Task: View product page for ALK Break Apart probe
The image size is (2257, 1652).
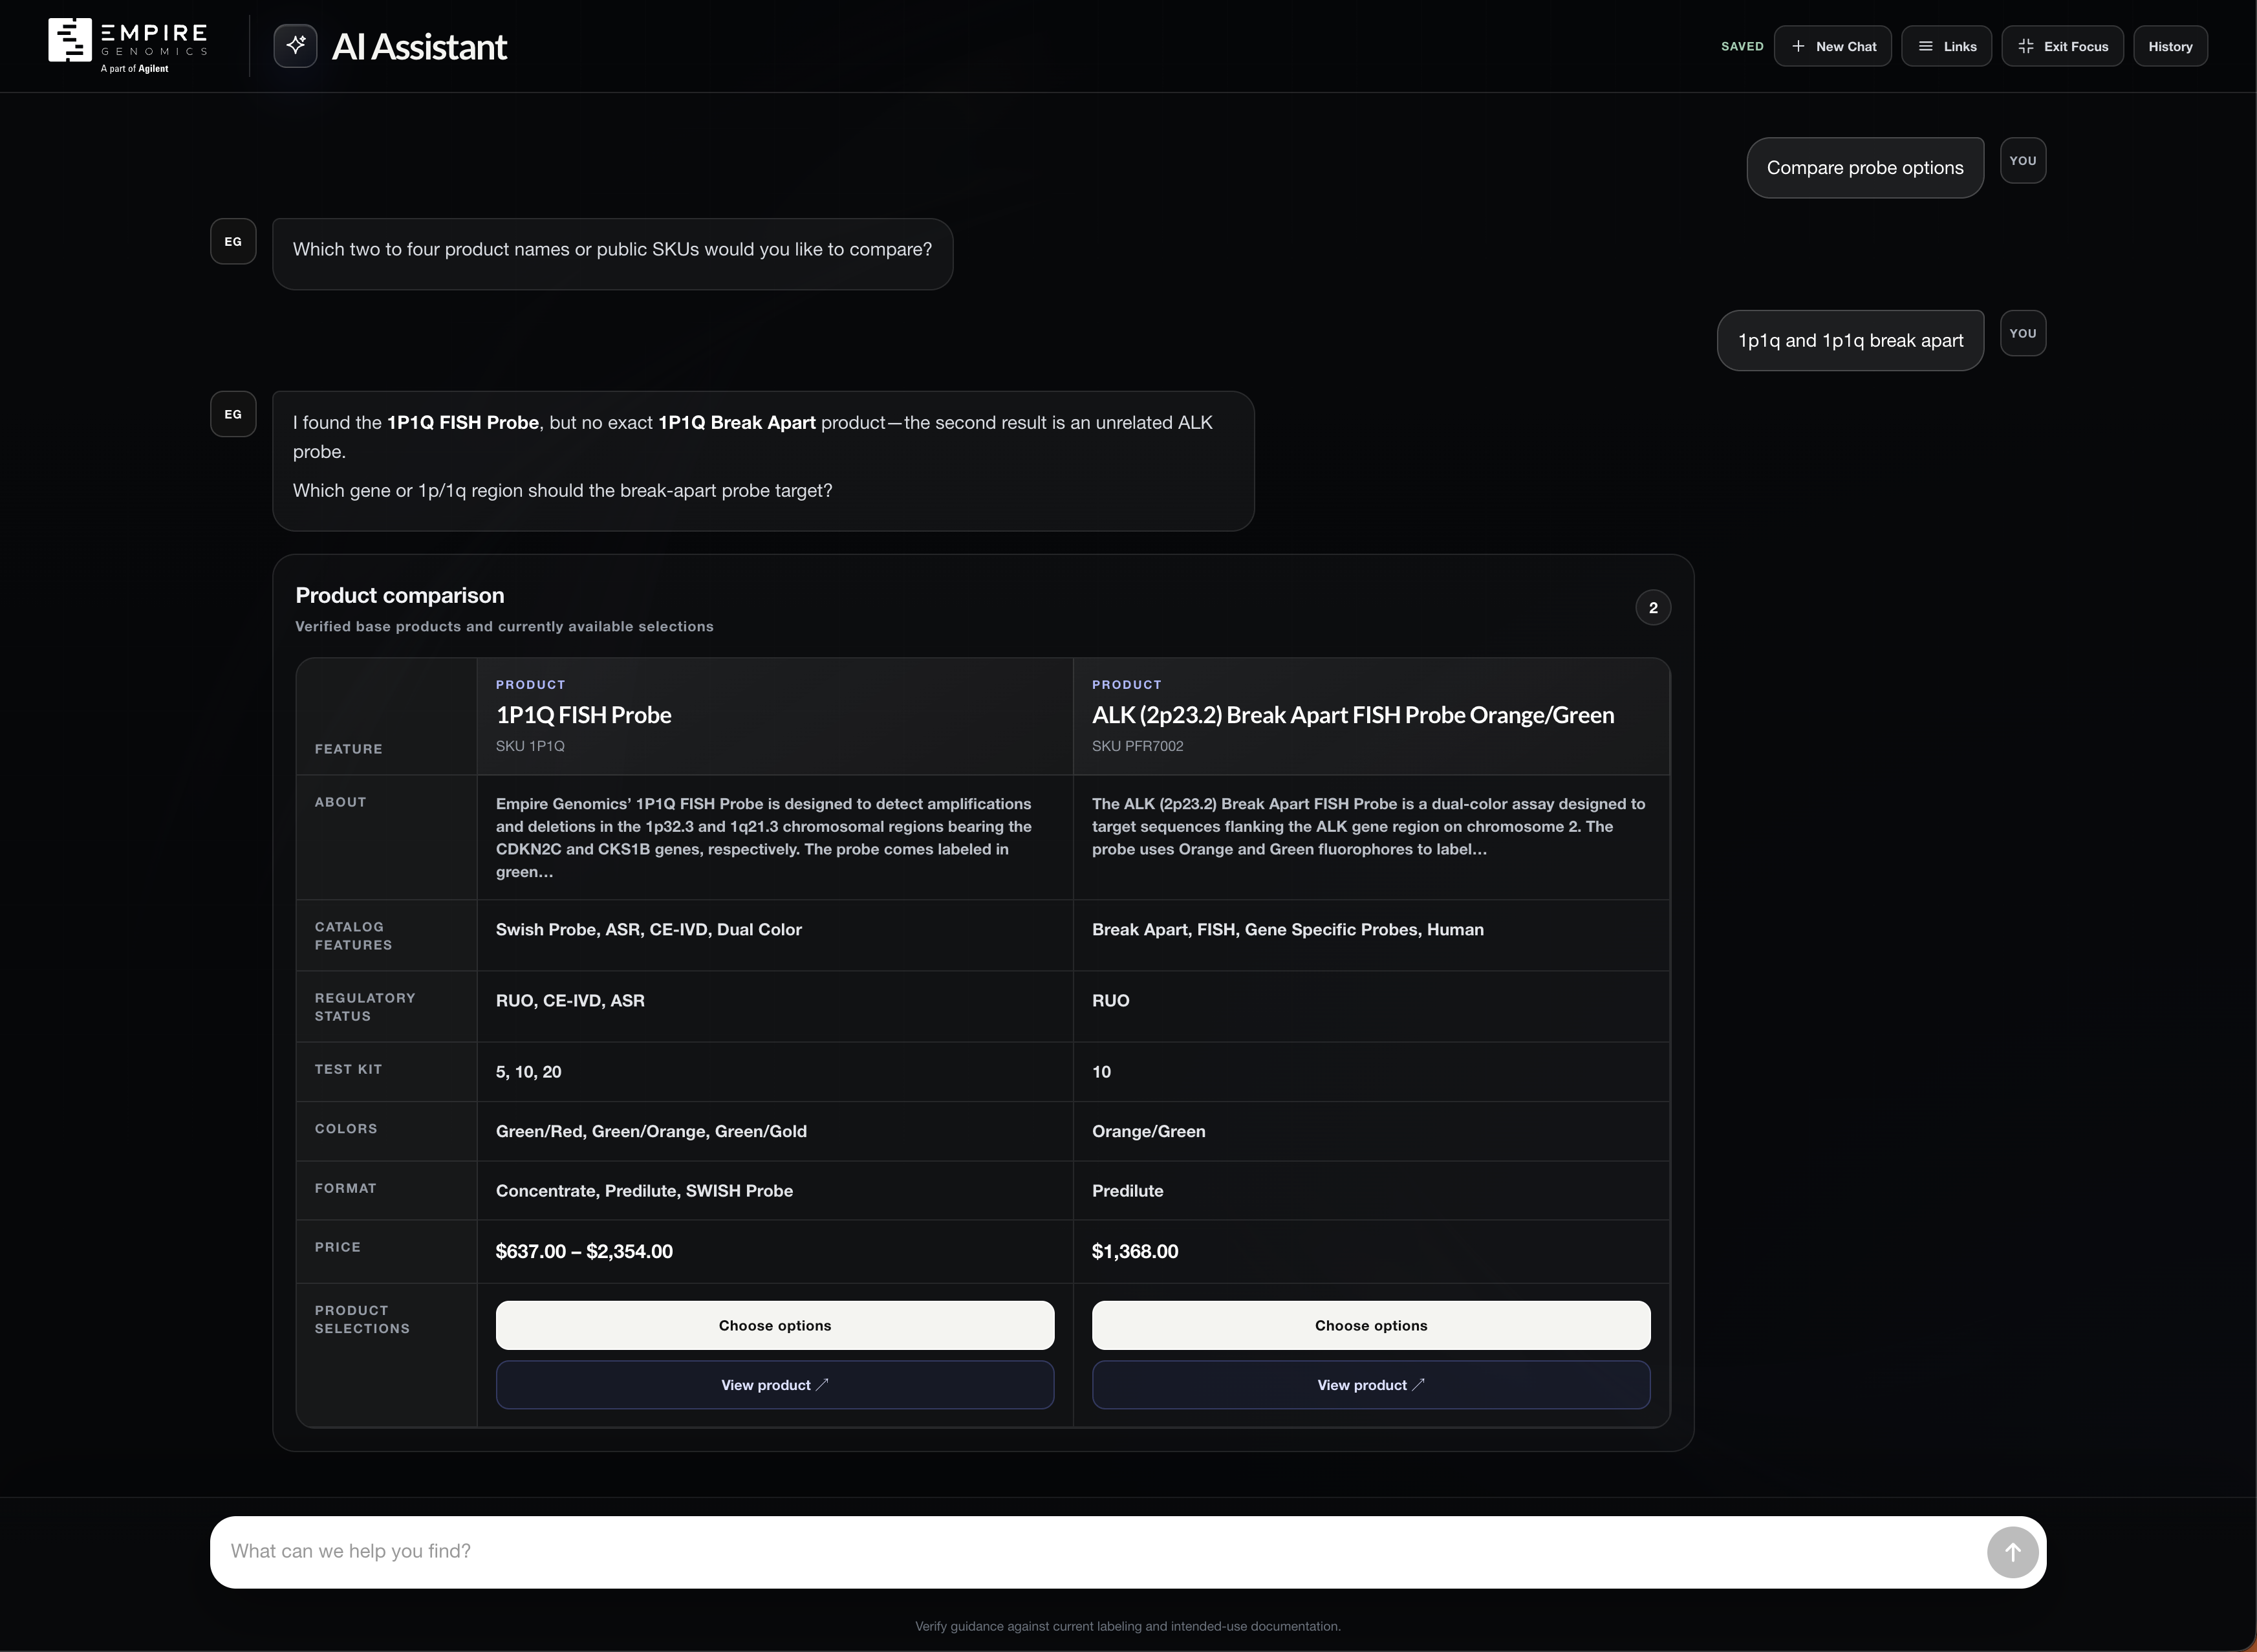Action: point(1372,1385)
